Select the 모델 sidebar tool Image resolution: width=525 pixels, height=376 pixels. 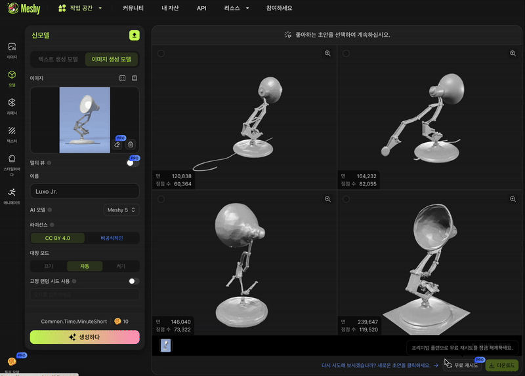tap(12, 79)
